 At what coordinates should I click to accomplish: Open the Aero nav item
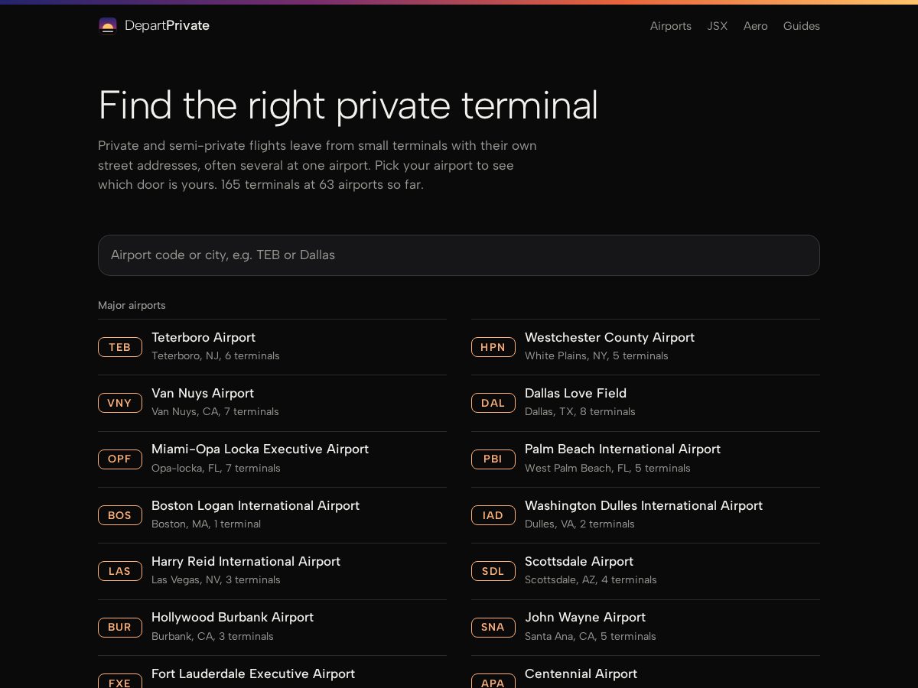click(x=756, y=26)
